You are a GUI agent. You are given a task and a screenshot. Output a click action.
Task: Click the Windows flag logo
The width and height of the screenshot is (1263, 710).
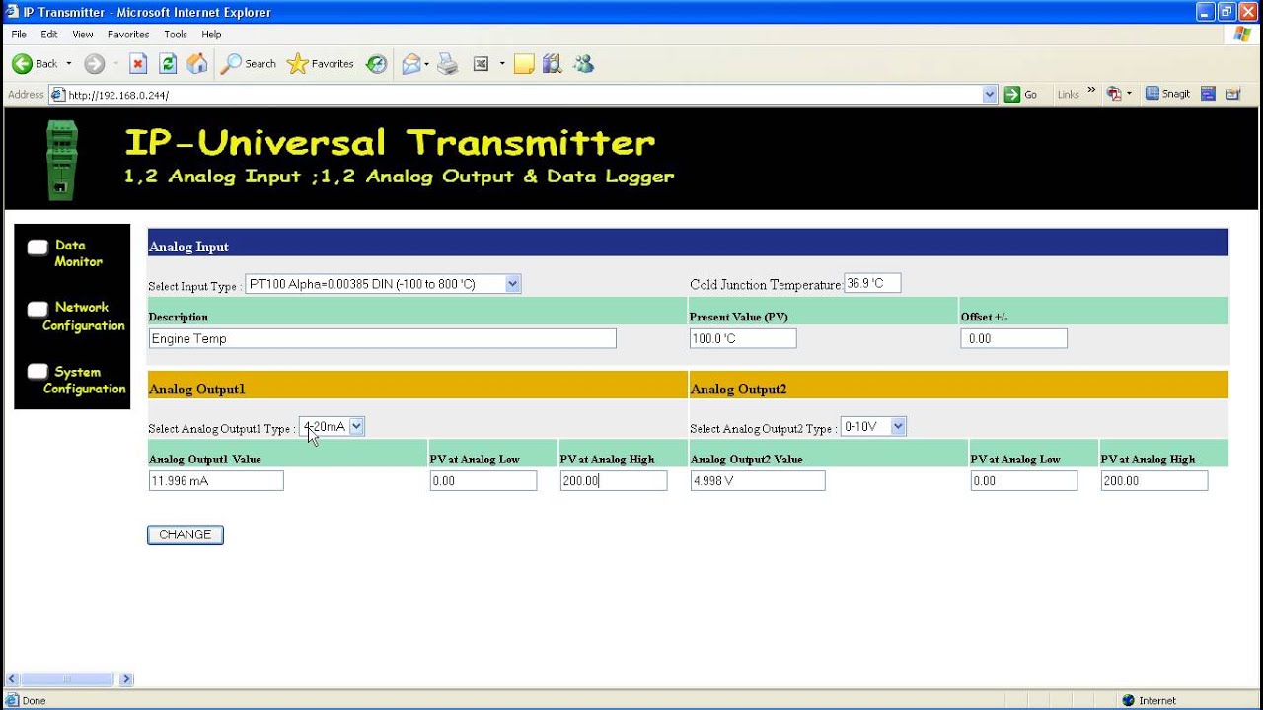[x=1242, y=35]
